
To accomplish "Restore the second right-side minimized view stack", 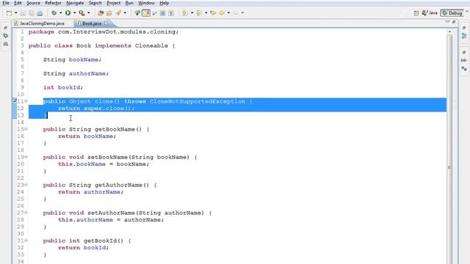I will coord(464,52).
